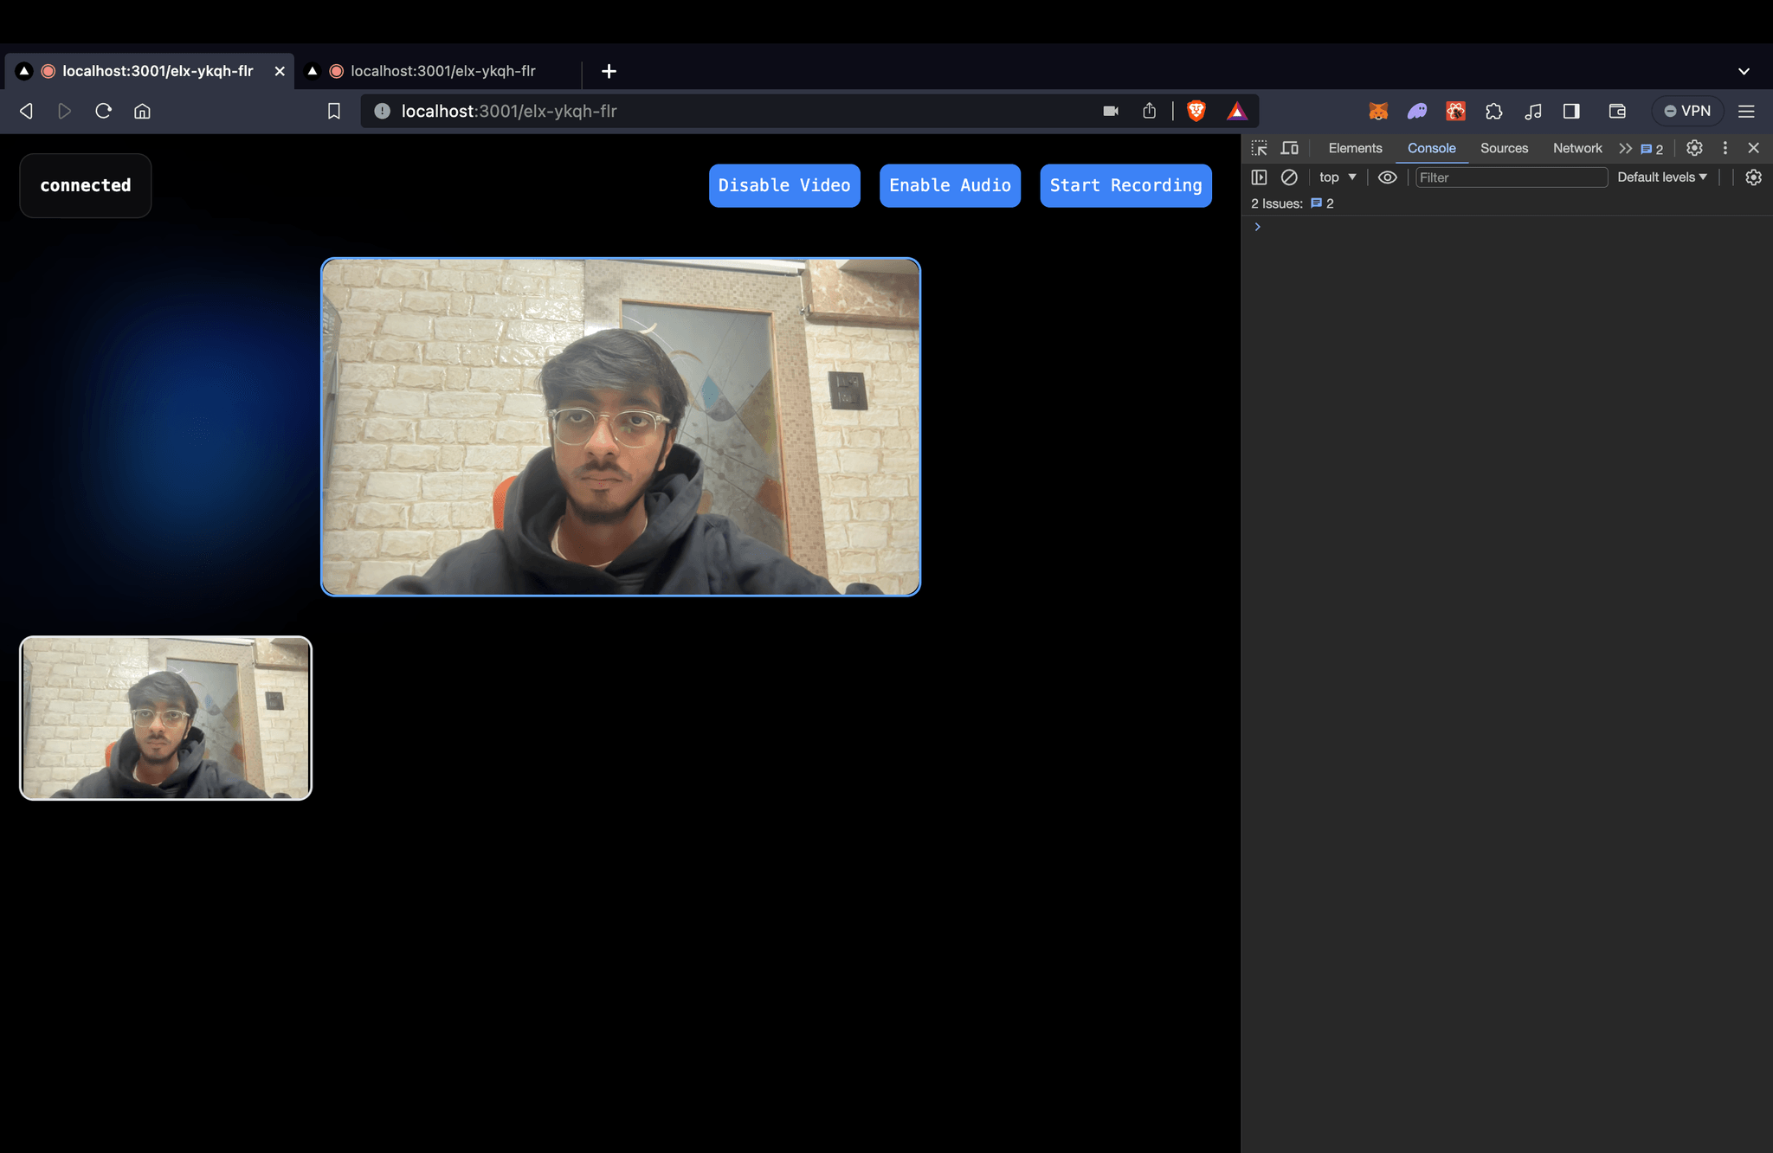Open console settings gear beside Default levels
This screenshot has height=1153, width=1773.
pos(1753,177)
